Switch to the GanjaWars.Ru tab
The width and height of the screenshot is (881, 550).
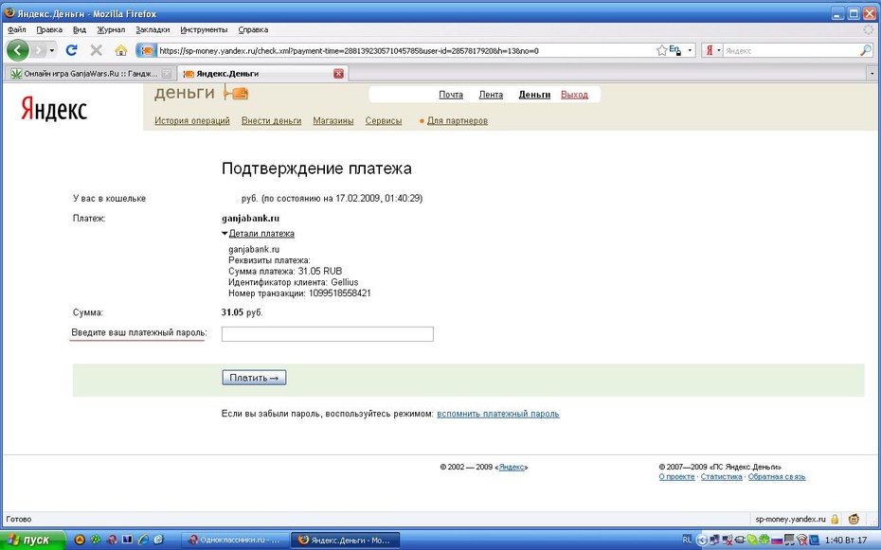click(90, 74)
